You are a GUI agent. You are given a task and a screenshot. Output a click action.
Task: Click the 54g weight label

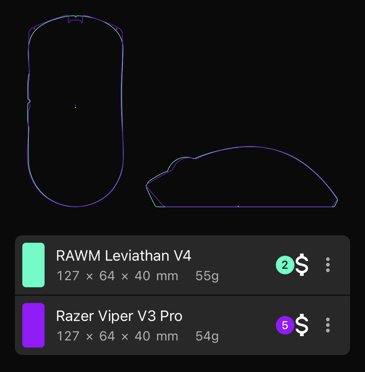(x=207, y=337)
